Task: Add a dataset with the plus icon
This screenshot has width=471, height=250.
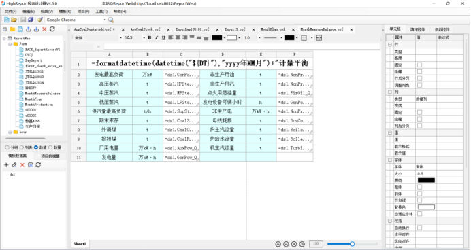Action: pos(6,165)
